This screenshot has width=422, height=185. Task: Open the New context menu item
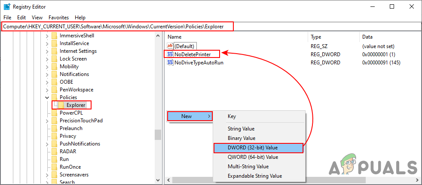click(x=190, y=116)
